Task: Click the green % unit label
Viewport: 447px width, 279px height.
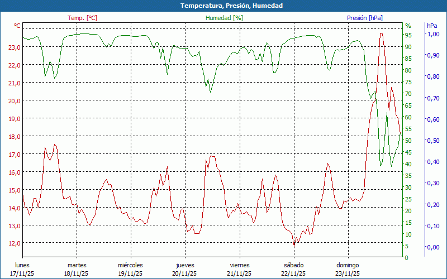Action: pyautogui.click(x=408, y=26)
